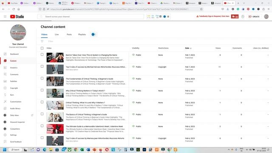Click the filter icon above video list
This screenshot has width=272, height=153.
(42, 41)
